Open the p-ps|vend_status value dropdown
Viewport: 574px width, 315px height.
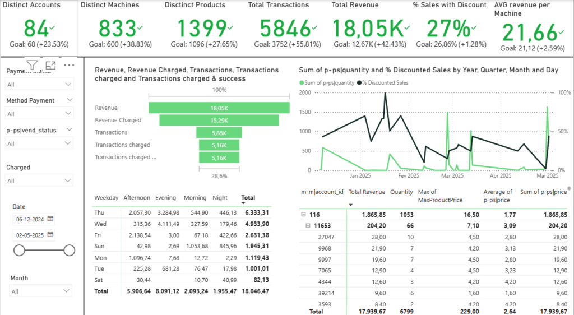click(x=68, y=143)
